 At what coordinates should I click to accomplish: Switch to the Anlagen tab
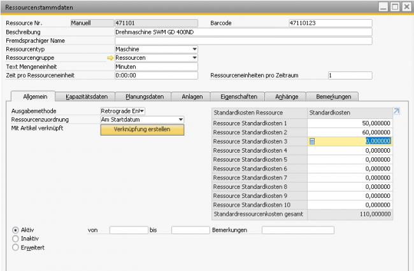tap(192, 97)
